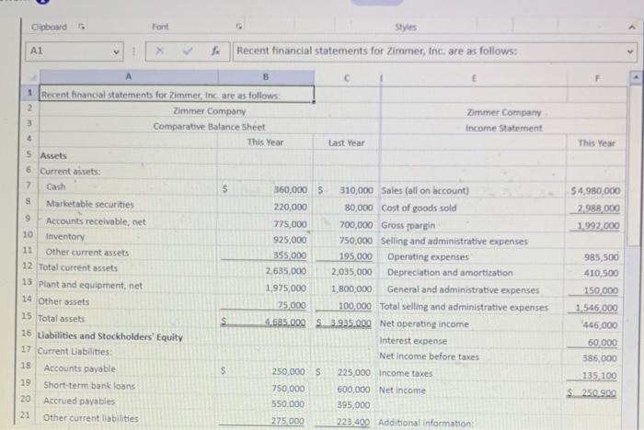Click the Other current assets label

(x=87, y=253)
